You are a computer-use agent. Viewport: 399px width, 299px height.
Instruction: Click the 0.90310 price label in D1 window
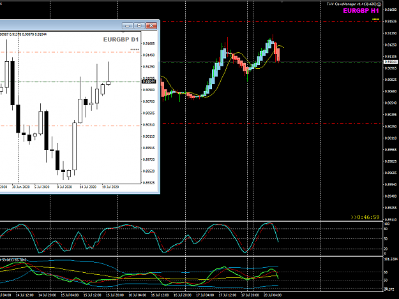click(149, 125)
